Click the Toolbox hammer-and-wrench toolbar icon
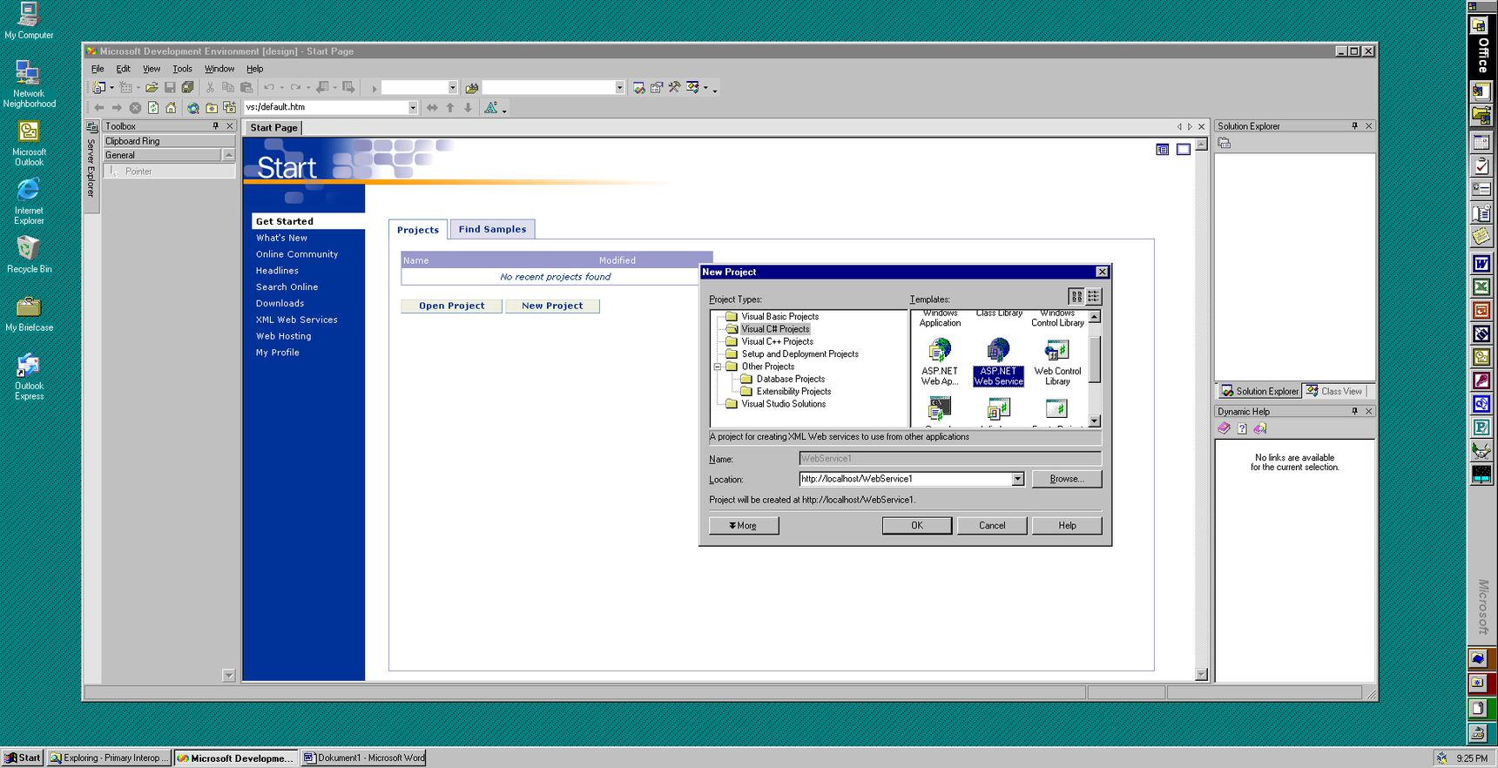 (x=674, y=87)
